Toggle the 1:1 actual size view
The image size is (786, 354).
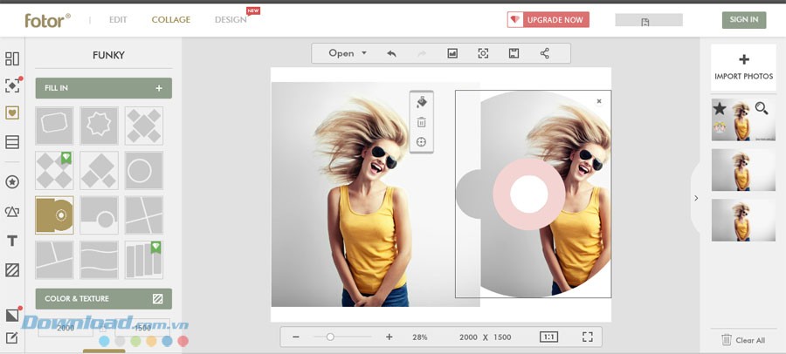[x=549, y=337]
